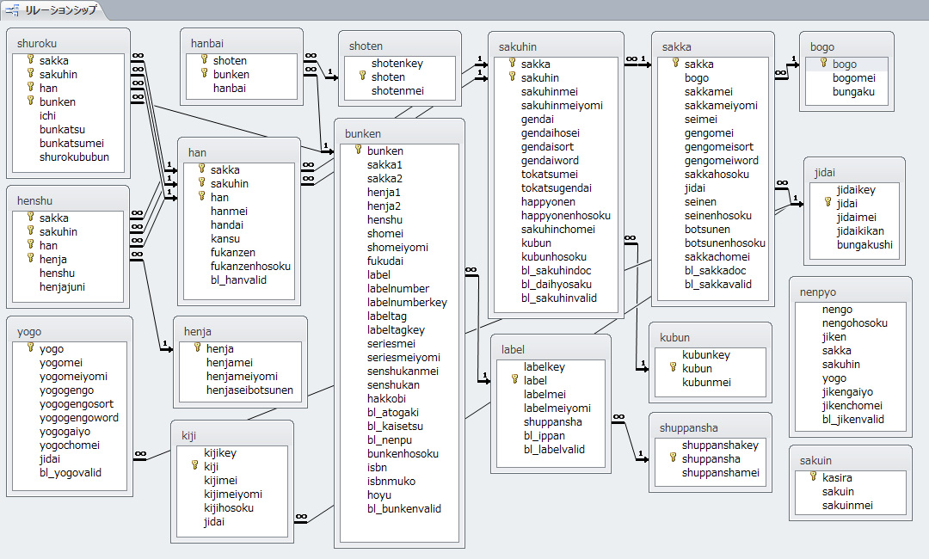
Task: Click the key icon beside han in shuroku table
Action: 30,88
